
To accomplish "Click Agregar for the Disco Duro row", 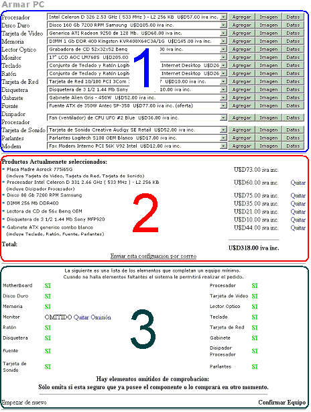I will pyautogui.click(x=241, y=25).
